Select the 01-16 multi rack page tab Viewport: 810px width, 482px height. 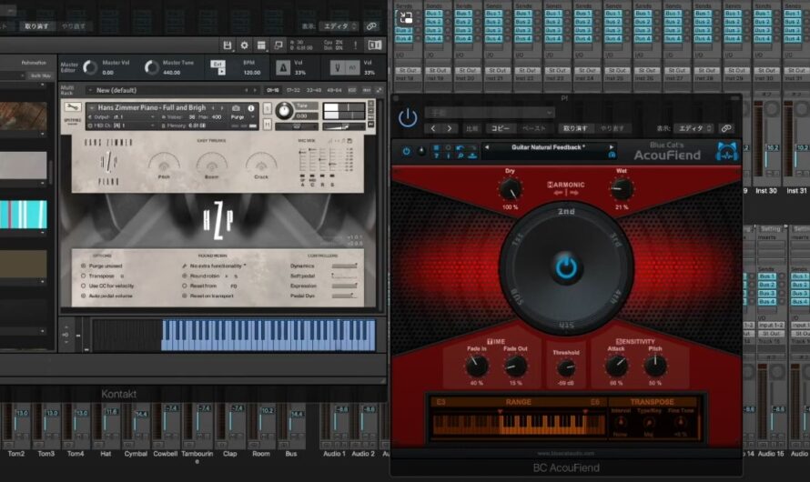[273, 90]
